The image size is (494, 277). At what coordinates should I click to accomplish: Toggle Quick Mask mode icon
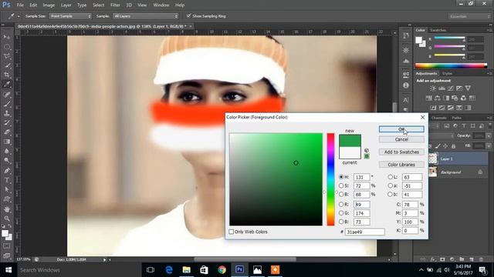click(7, 246)
